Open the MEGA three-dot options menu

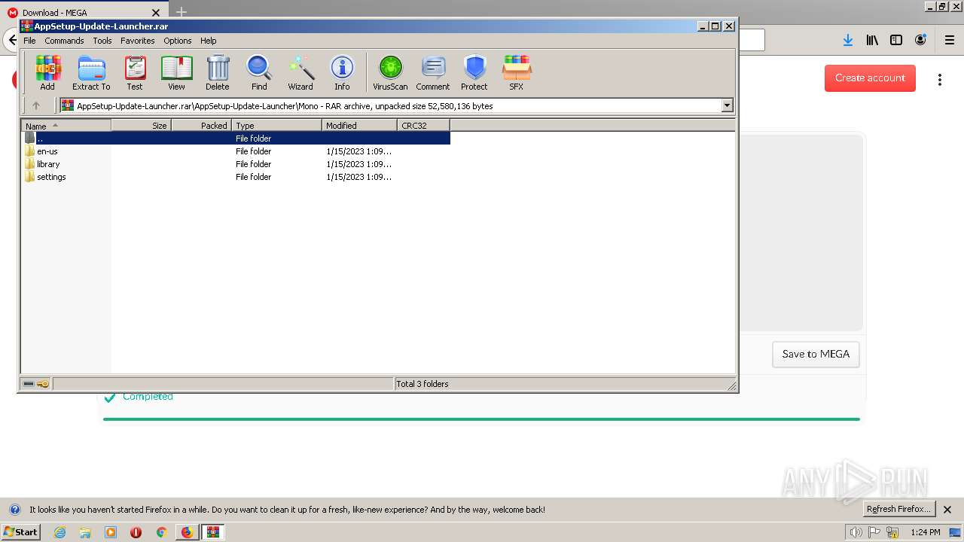[x=939, y=79]
